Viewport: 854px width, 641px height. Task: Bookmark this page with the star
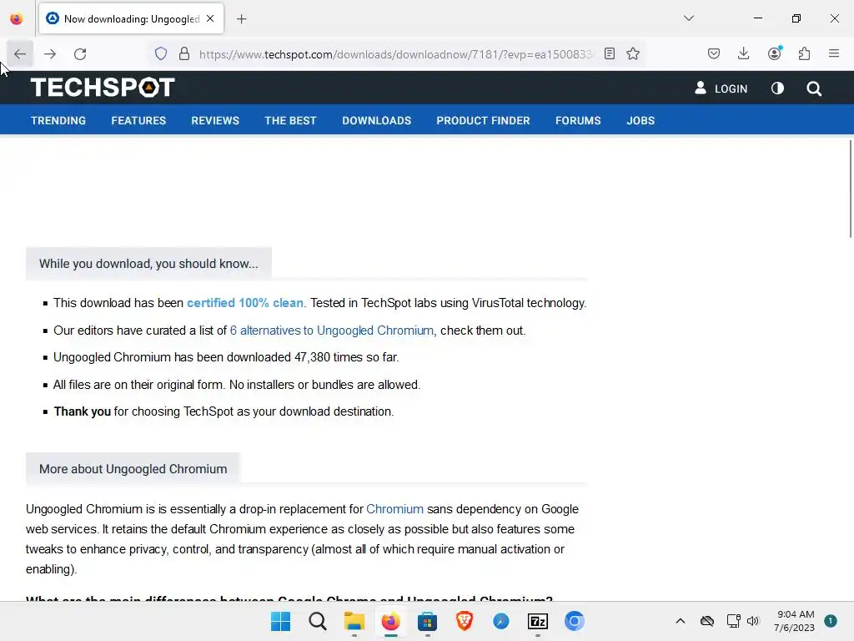(633, 54)
